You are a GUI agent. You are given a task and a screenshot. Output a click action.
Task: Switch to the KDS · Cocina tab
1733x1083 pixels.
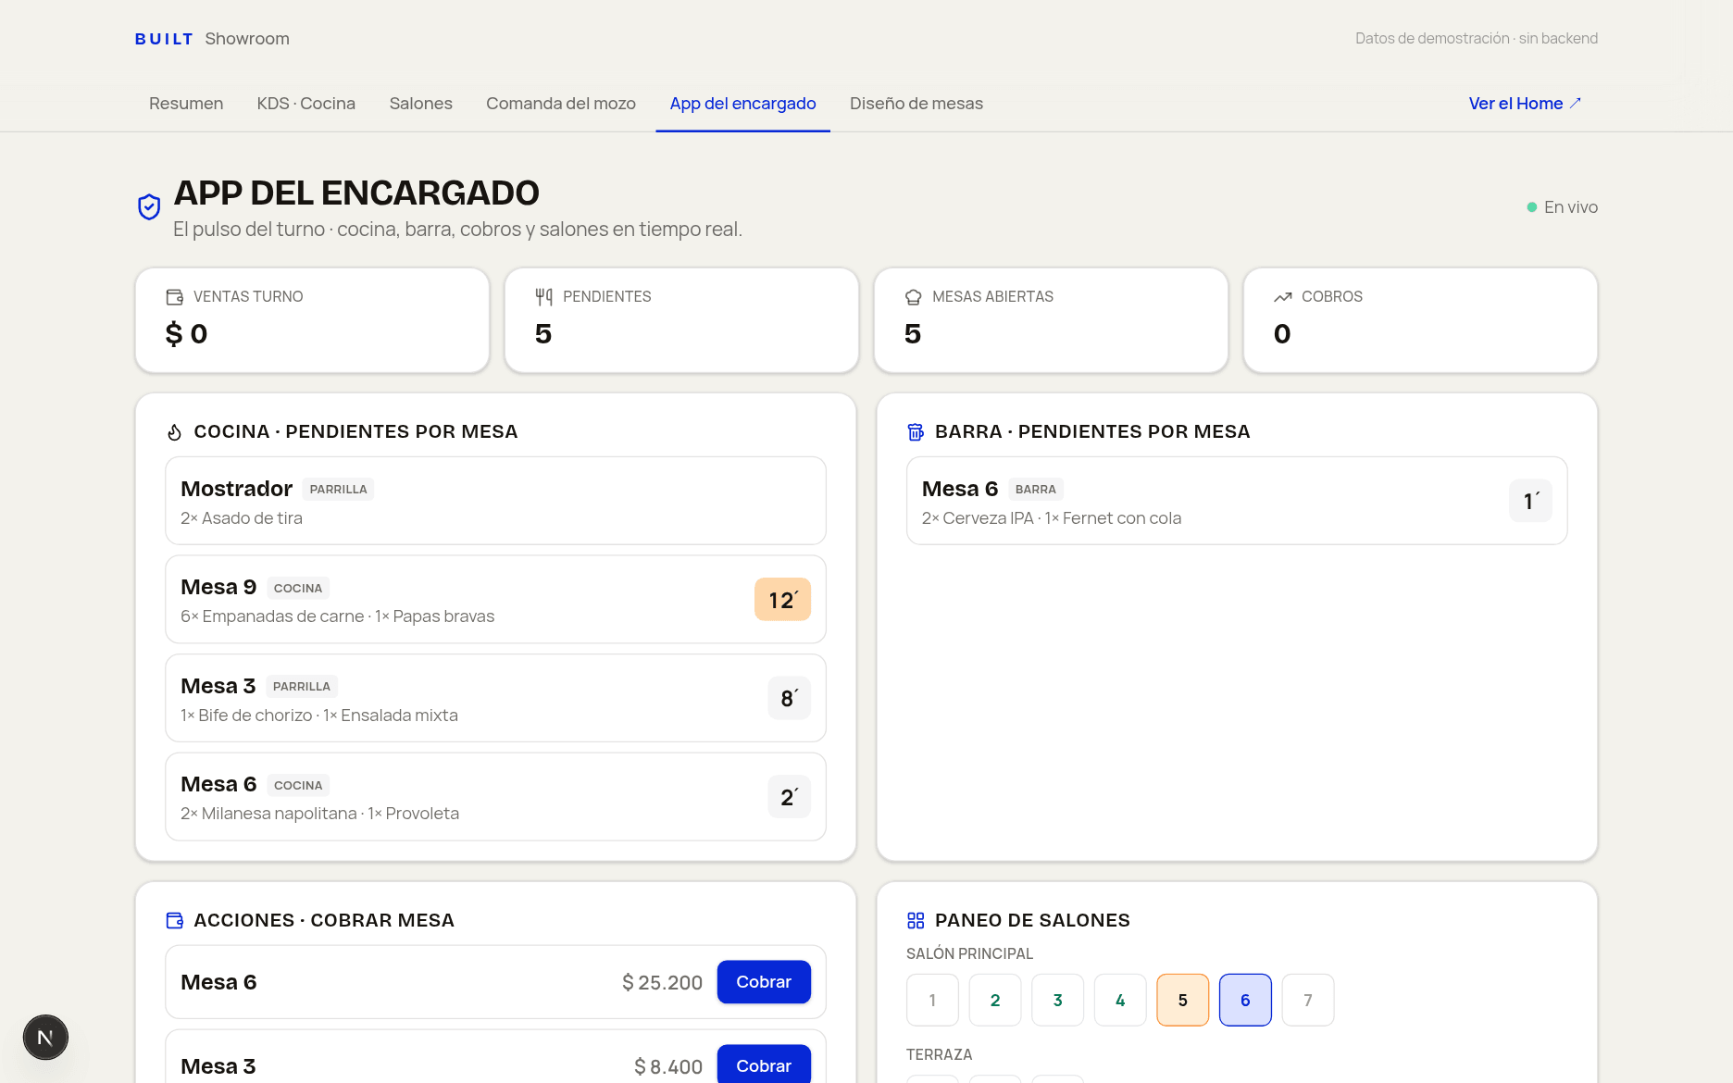(x=306, y=104)
